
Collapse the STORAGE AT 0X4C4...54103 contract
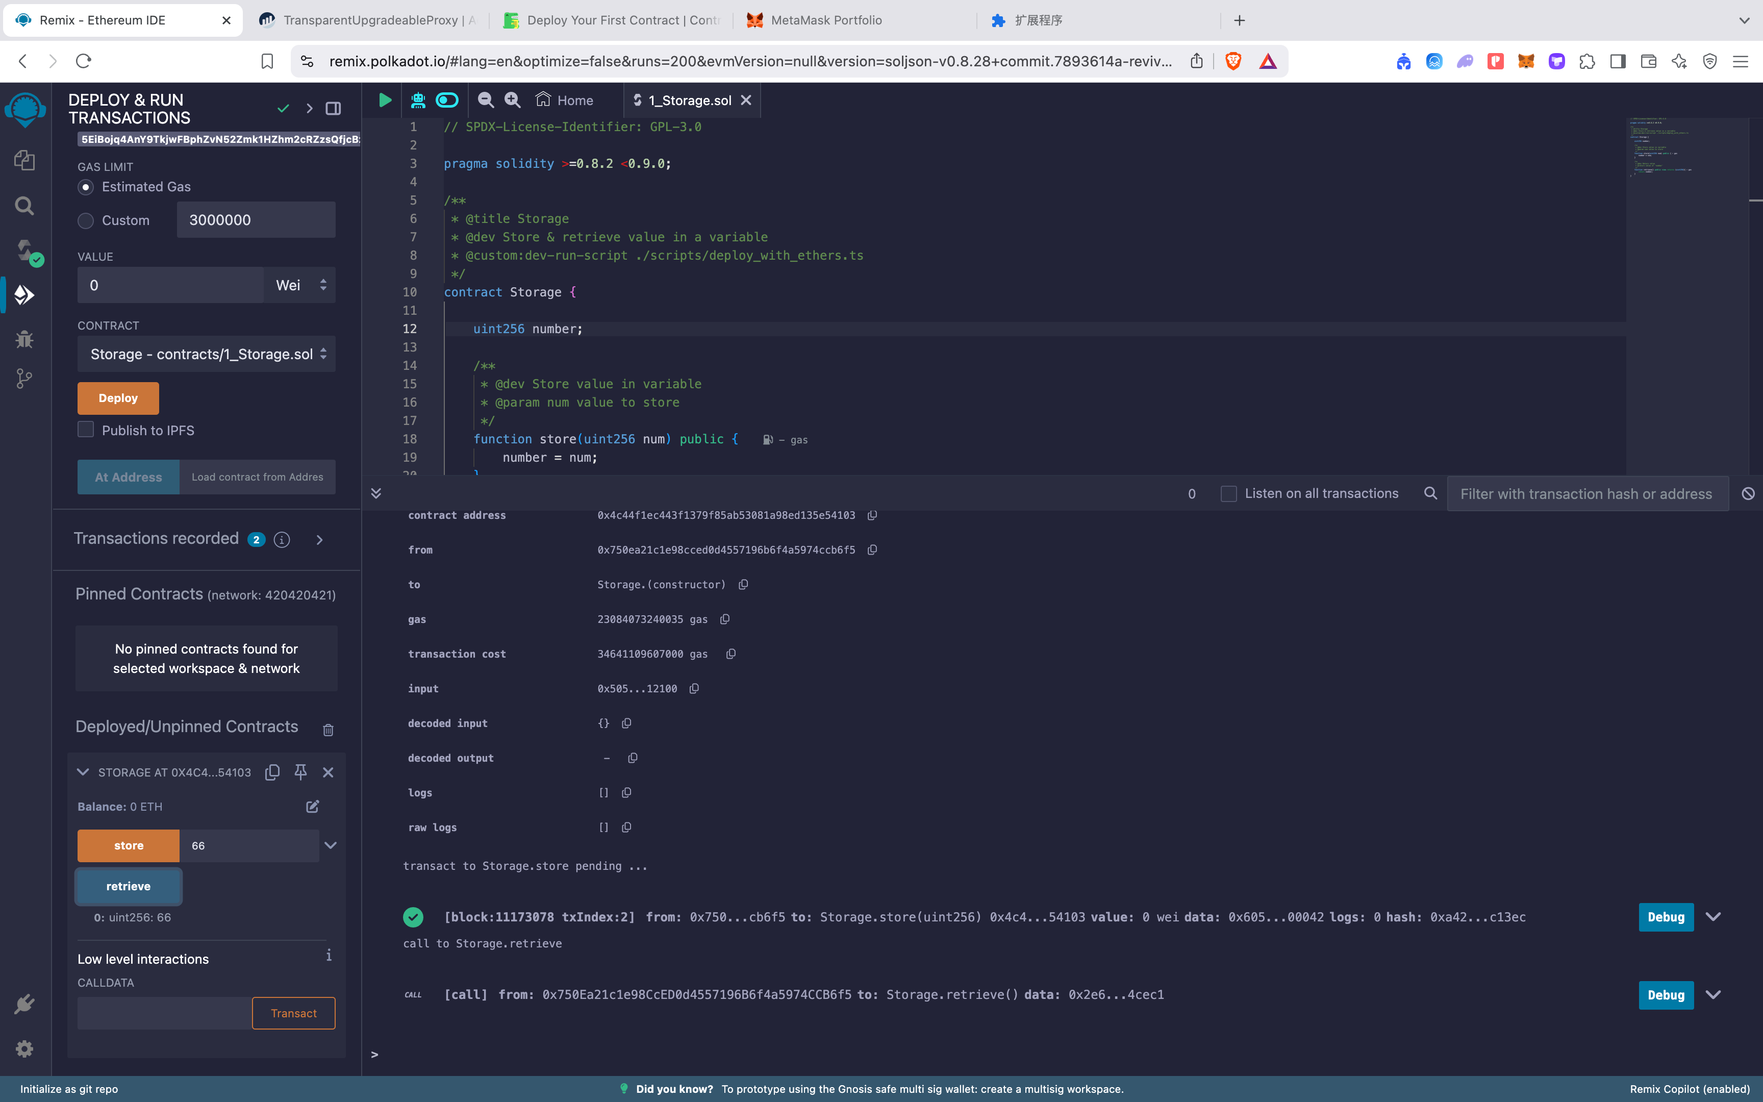tap(83, 772)
